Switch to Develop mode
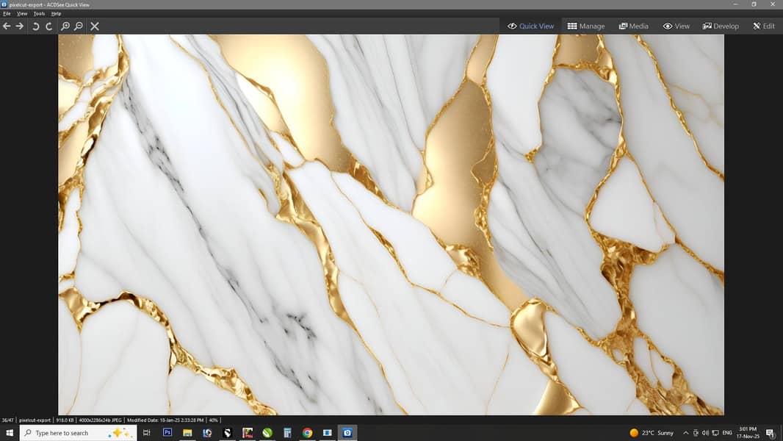Screen dimensions: 783x441 coord(721,26)
